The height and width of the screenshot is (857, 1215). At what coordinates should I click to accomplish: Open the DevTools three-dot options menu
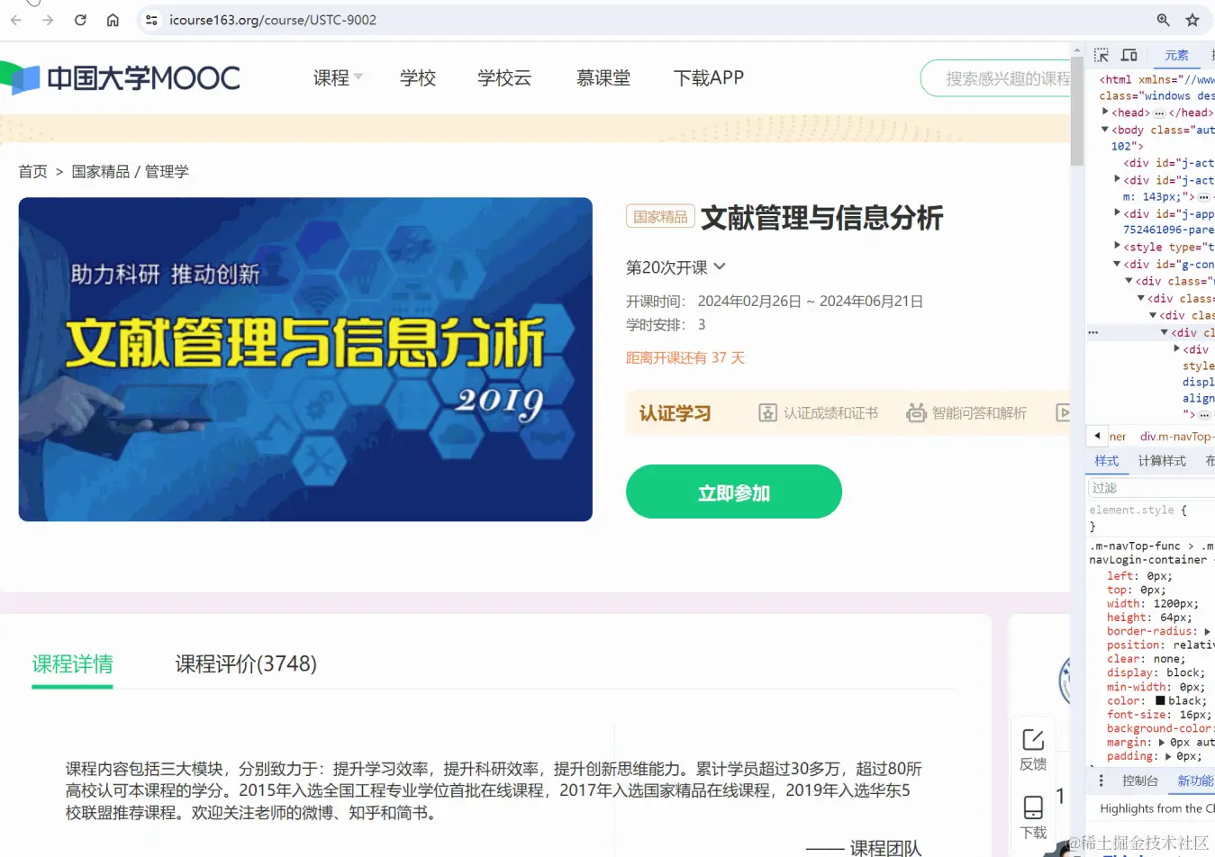(x=1101, y=780)
